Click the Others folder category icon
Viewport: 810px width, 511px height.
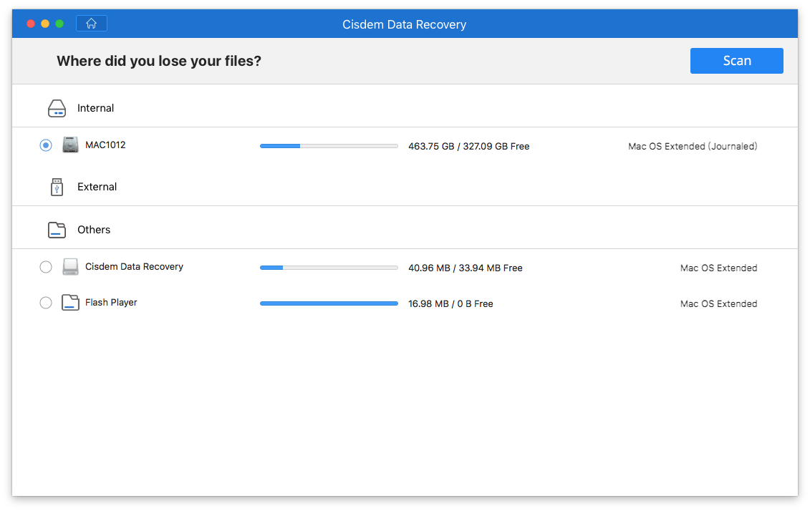(57, 230)
